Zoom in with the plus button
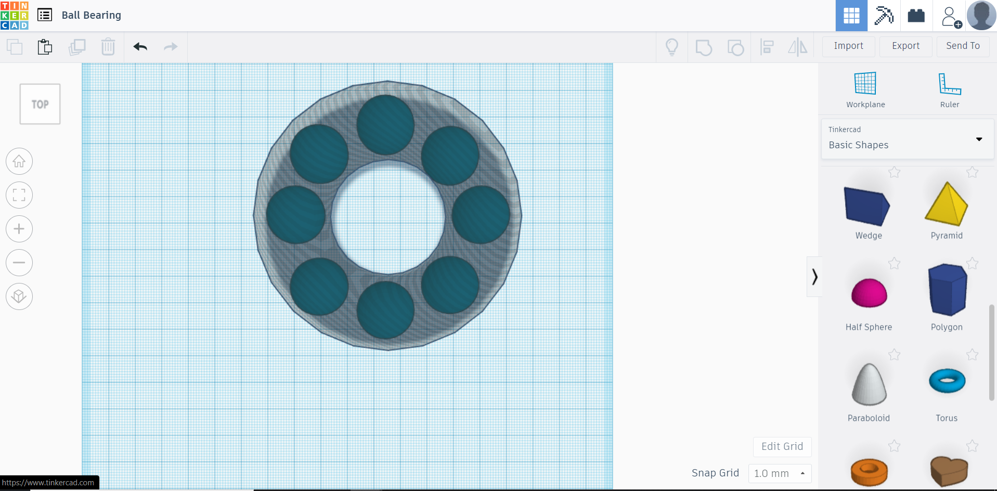 (x=19, y=229)
